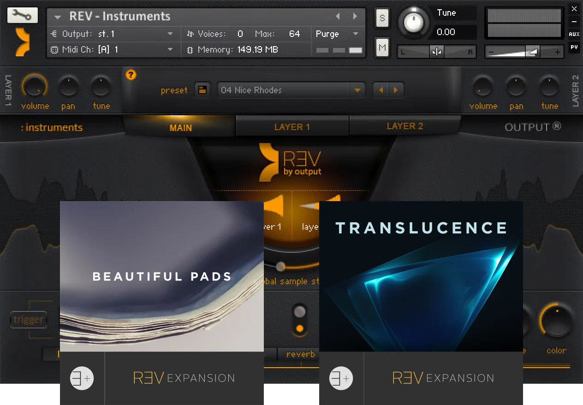Mute the REV instrument with the M button
This screenshot has width=583, height=405.
coord(382,47)
